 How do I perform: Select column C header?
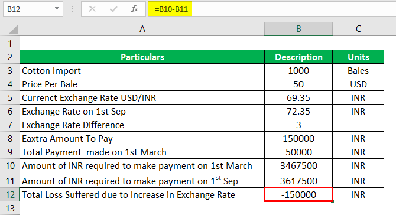358,29
